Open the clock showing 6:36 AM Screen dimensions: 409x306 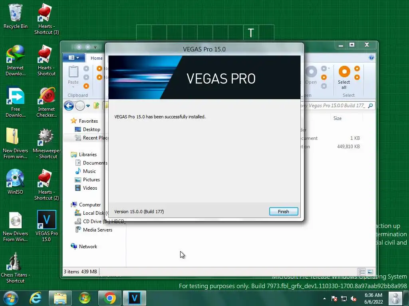click(x=373, y=298)
